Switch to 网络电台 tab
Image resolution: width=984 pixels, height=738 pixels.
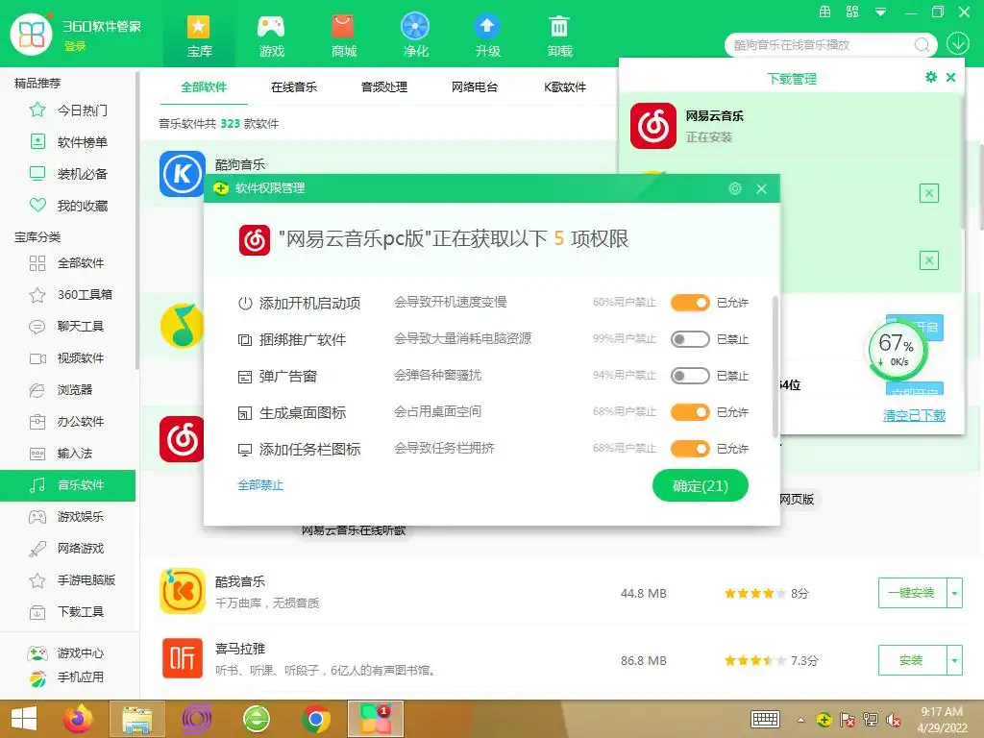[x=475, y=87]
